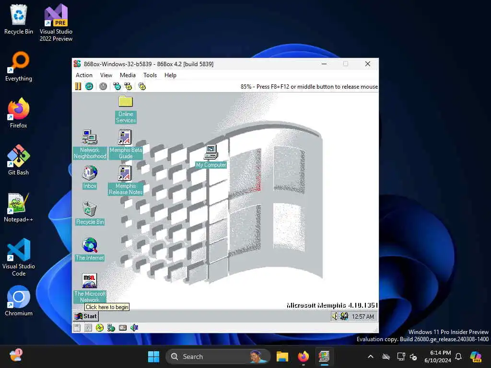Open the Memphis Start button
The width and height of the screenshot is (491, 368).
click(x=86, y=316)
